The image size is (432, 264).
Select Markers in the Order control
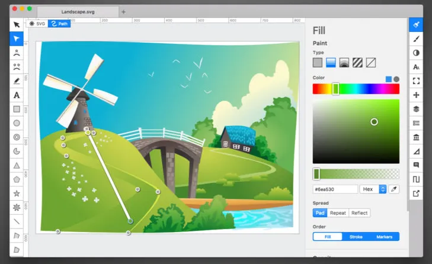coord(385,237)
